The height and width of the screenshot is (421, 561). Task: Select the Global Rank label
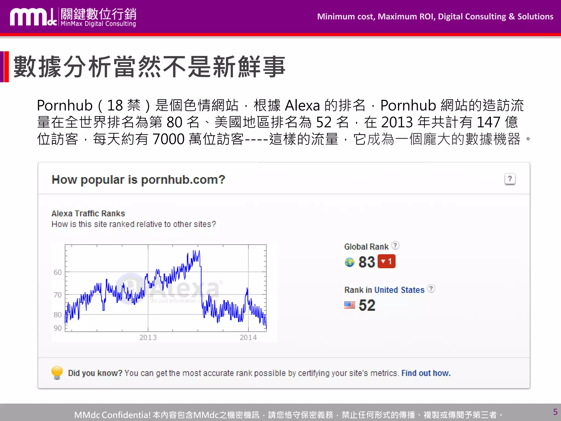366,247
